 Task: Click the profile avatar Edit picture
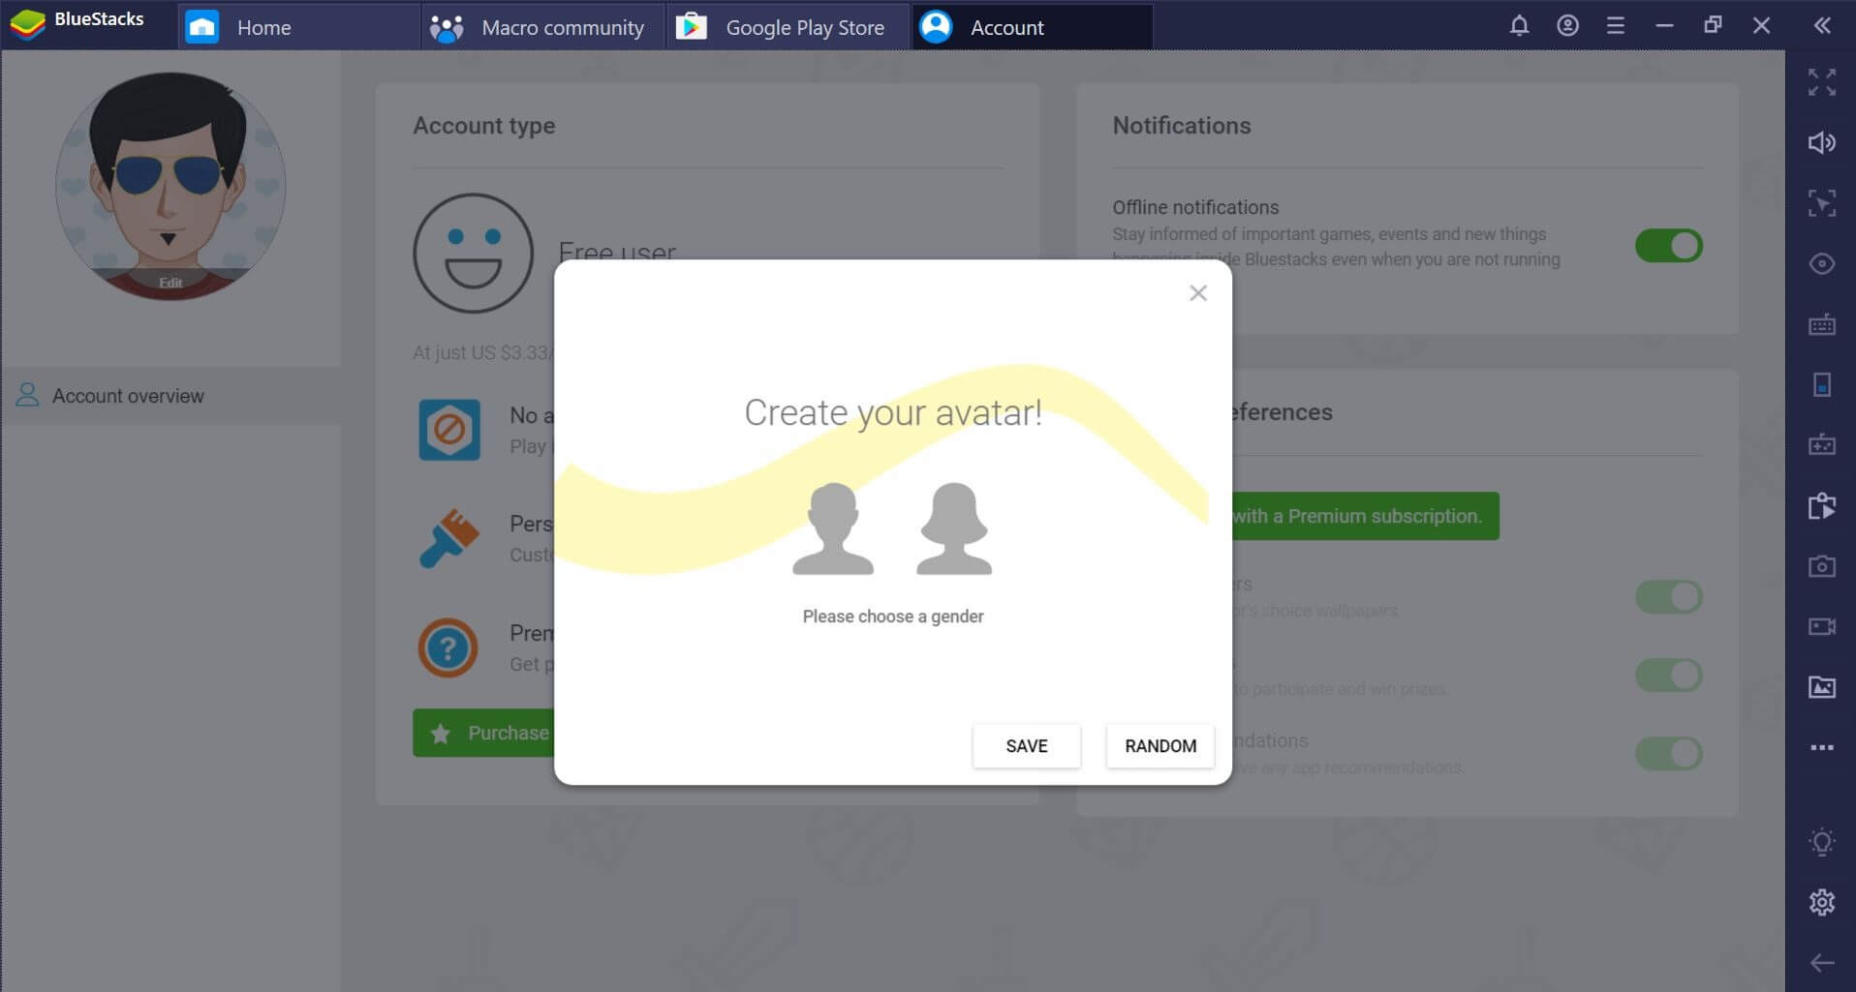(x=170, y=282)
